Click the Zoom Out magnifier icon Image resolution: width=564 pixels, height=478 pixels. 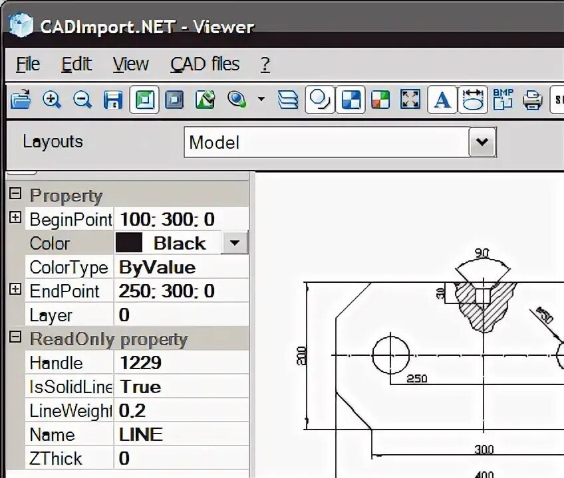82,100
